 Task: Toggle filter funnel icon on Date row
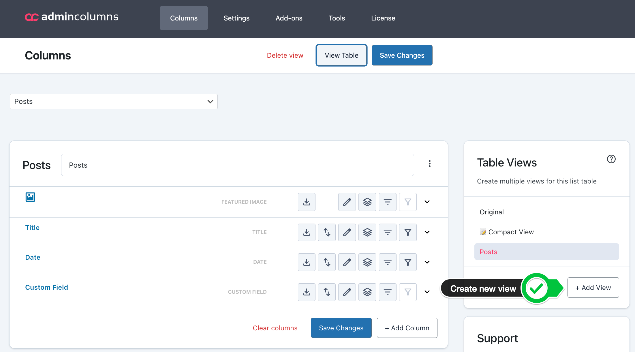coord(408,262)
